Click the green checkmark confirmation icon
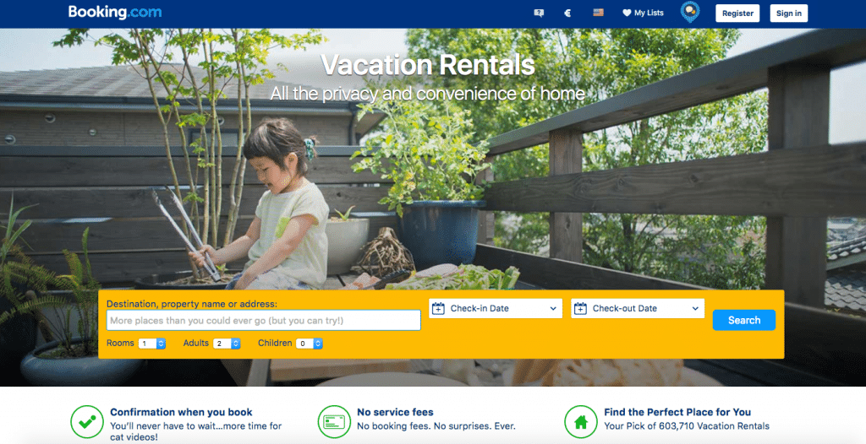866x444 pixels. (x=87, y=422)
